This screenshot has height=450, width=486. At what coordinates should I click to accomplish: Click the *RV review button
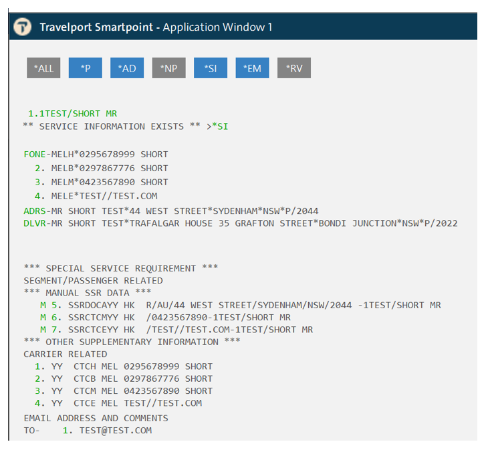(294, 68)
